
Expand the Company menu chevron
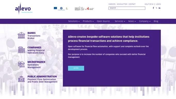pyautogui.click(x=150, y=21)
